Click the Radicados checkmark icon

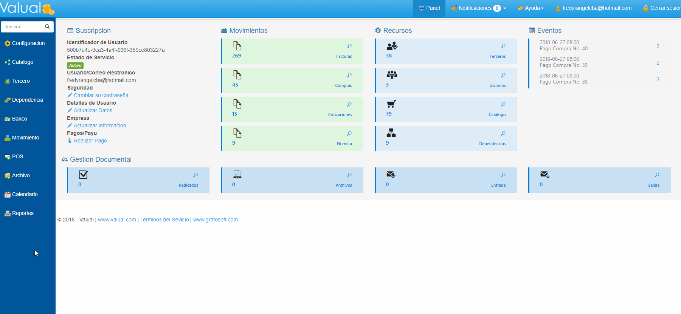pos(84,175)
